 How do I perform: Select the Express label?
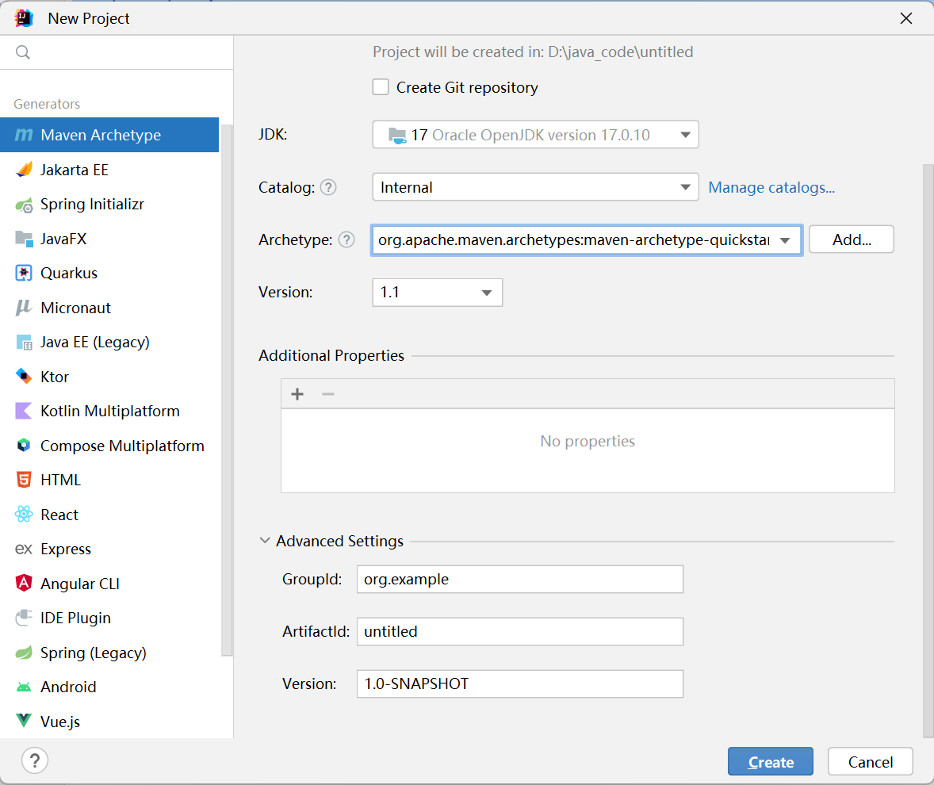tap(66, 549)
